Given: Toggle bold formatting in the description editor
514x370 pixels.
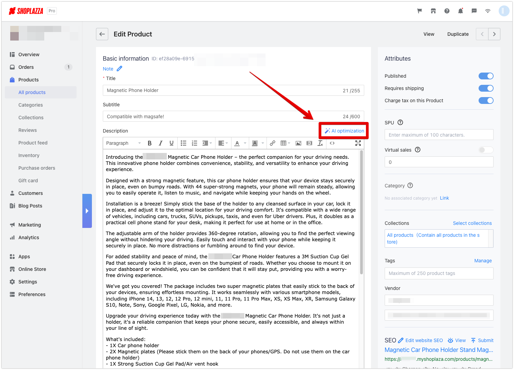Looking at the screenshot, I should coord(149,143).
